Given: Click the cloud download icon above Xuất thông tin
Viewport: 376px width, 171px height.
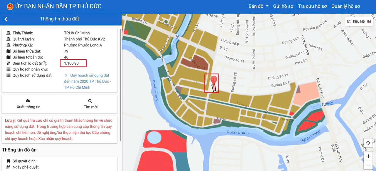Looking at the screenshot, I should tap(28, 101).
